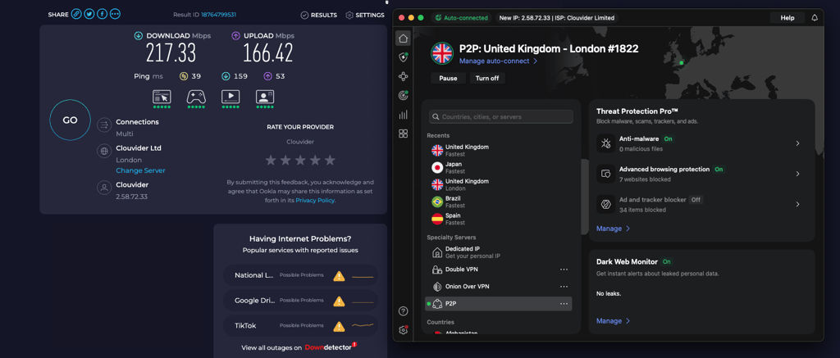
Task: Select United Kingdom Fastest recent server
Action: (500, 151)
